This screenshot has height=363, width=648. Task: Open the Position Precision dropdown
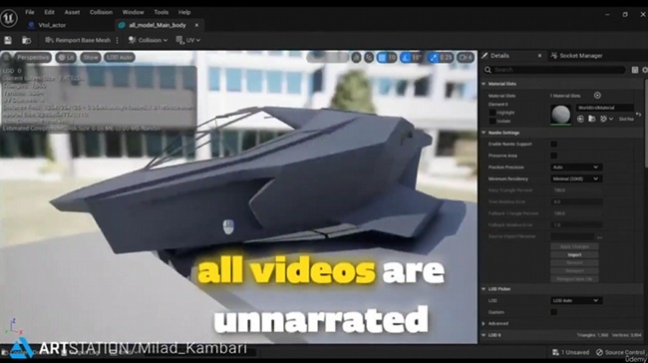click(576, 167)
